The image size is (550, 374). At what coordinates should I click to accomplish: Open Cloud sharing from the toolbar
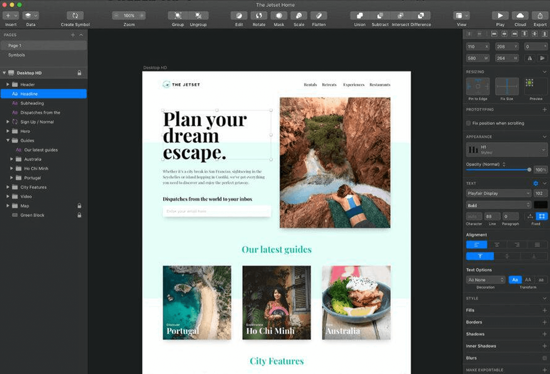(x=520, y=16)
